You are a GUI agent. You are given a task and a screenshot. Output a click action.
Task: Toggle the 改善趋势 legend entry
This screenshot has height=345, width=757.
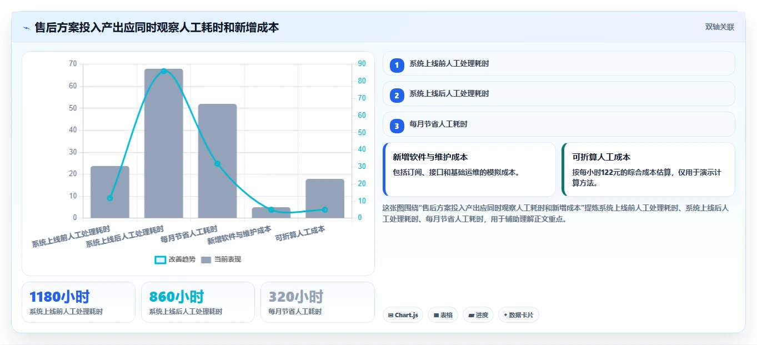pos(175,259)
